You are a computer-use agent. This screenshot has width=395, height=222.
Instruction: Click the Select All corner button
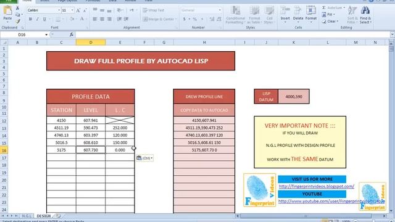coord(4,43)
